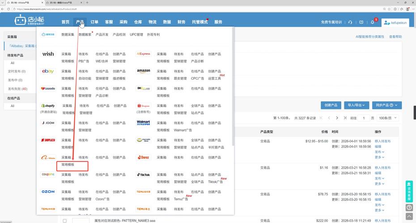This screenshot has width=416, height=223.
Task: Select the Shopify platform logo
Action: point(48,106)
